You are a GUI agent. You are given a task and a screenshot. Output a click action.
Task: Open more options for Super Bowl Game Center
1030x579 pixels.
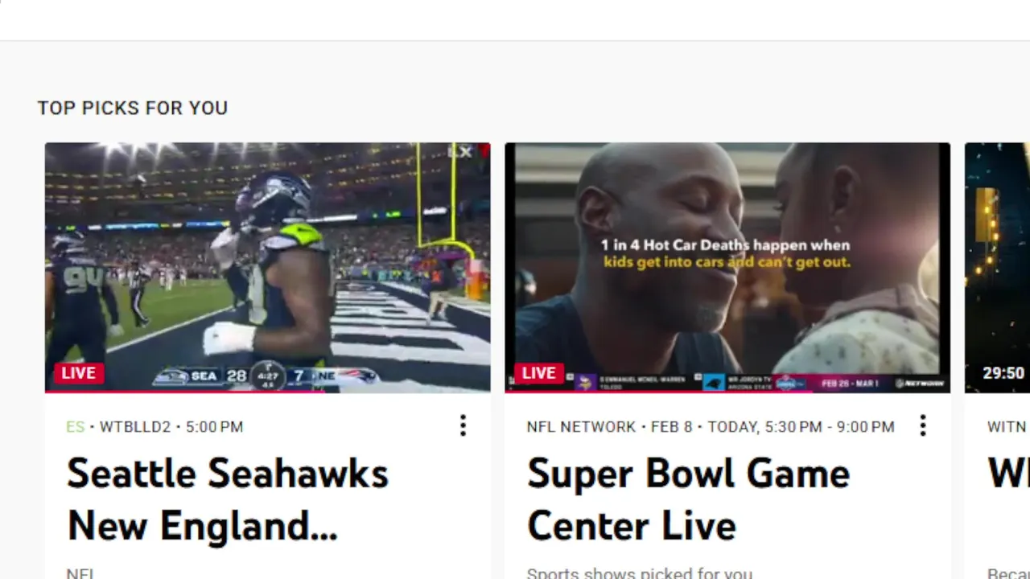[x=923, y=425]
